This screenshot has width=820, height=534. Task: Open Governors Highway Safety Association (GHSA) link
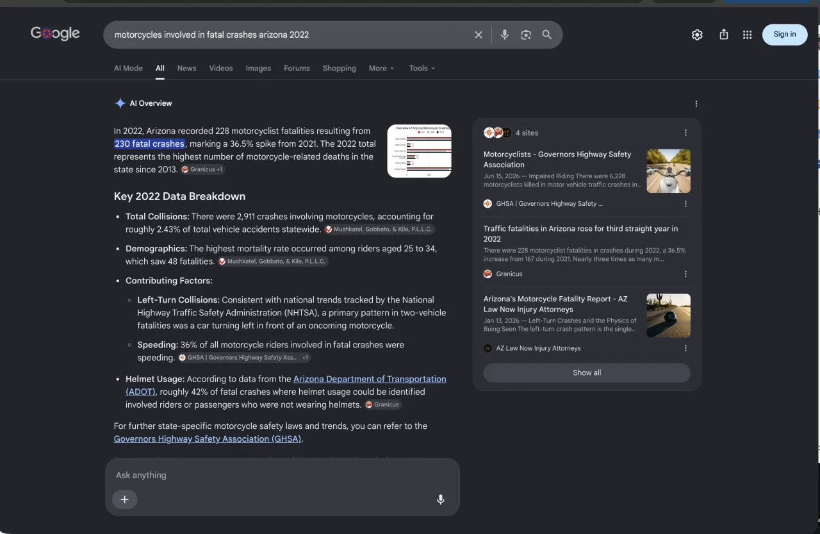pos(208,439)
